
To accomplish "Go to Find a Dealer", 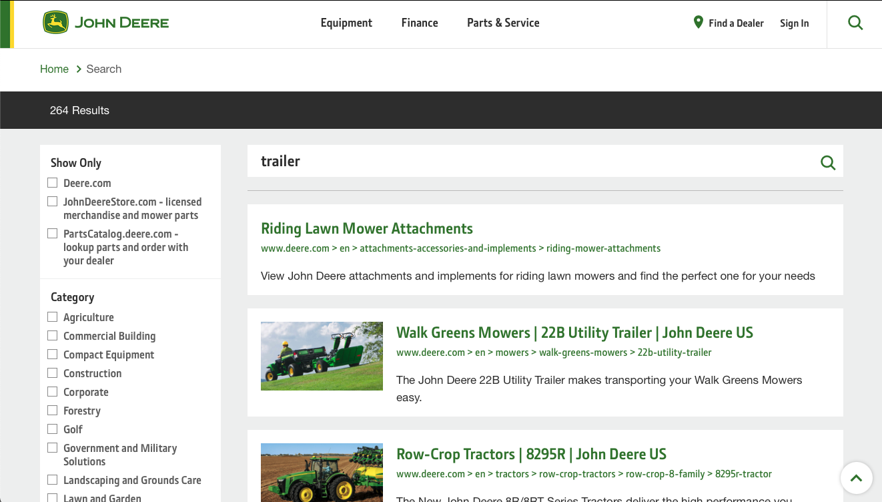I will click(x=736, y=23).
